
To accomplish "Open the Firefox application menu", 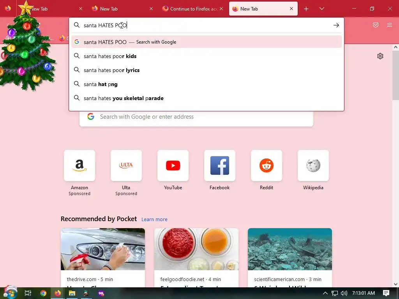I will [x=390, y=25].
